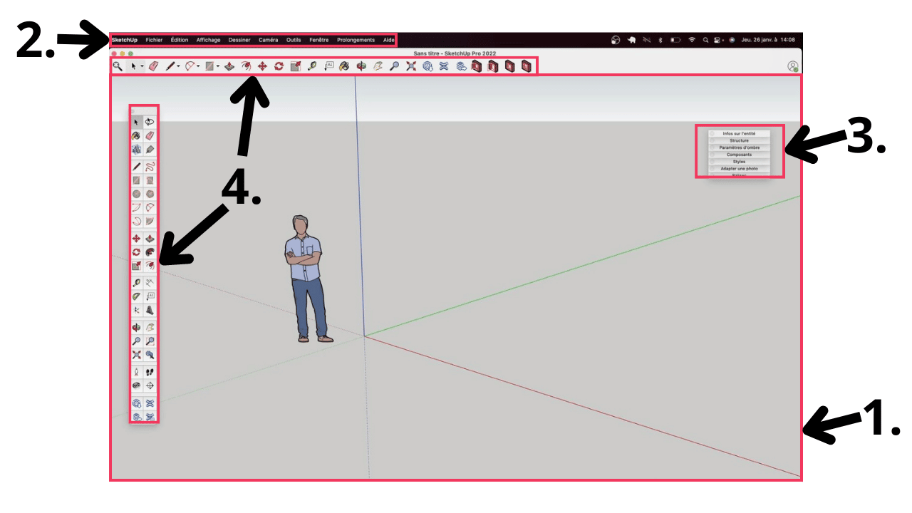Open dropdown arrow beside Arc tool
This screenshot has width=912, height=513.
click(198, 66)
